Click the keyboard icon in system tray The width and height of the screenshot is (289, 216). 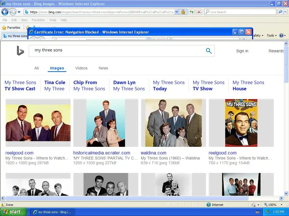(257, 212)
